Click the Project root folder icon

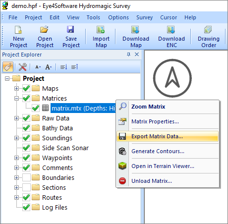pyautogui.click(x=16, y=78)
